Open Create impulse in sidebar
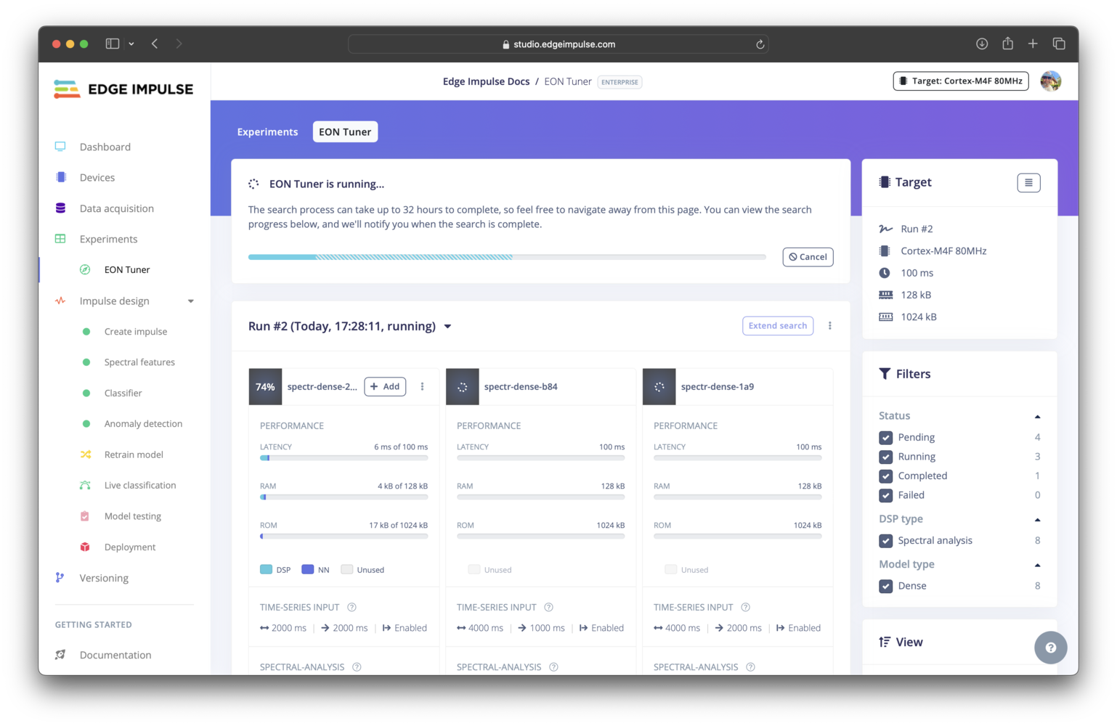Screen dimensions: 1117x726 coord(136,332)
